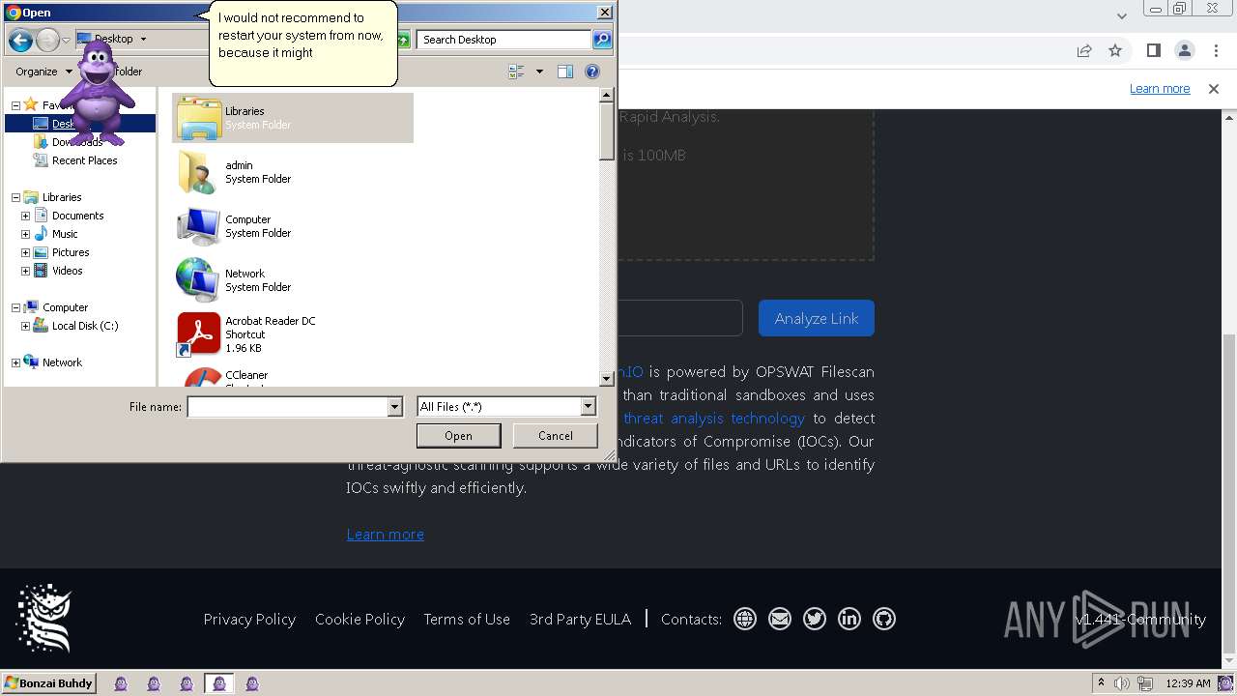This screenshot has height=696, width=1237.
Task: Open the Learn more link in banner
Action: [1160, 88]
